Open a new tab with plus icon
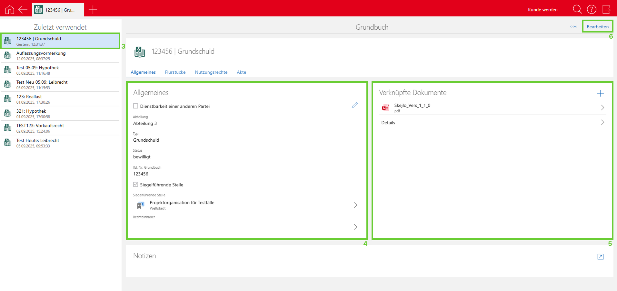Image resolution: width=617 pixels, height=291 pixels. coord(93,10)
